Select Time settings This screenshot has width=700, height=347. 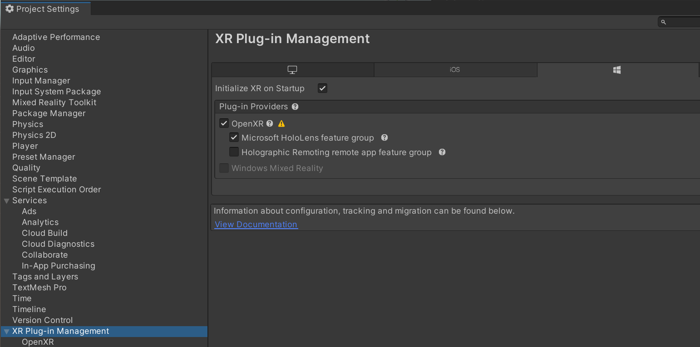point(22,298)
